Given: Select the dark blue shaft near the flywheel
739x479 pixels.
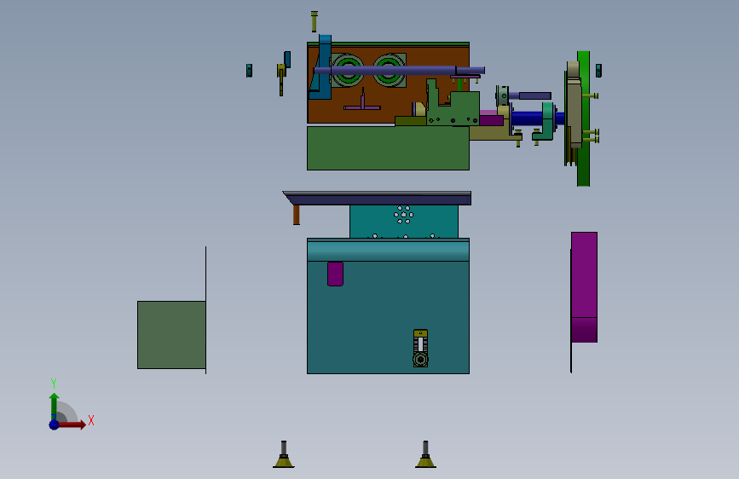Looking at the screenshot, I should (527, 118).
